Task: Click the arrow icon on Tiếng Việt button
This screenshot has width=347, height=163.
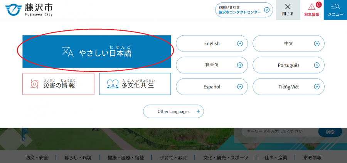Action: pyautogui.click(x=317, y=86)
